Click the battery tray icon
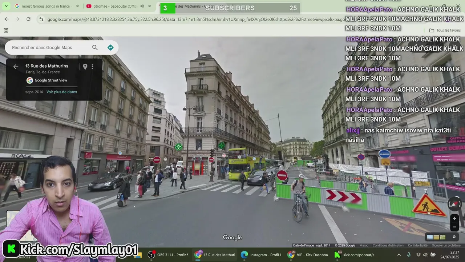465x262 pixels. click(433, 255)
